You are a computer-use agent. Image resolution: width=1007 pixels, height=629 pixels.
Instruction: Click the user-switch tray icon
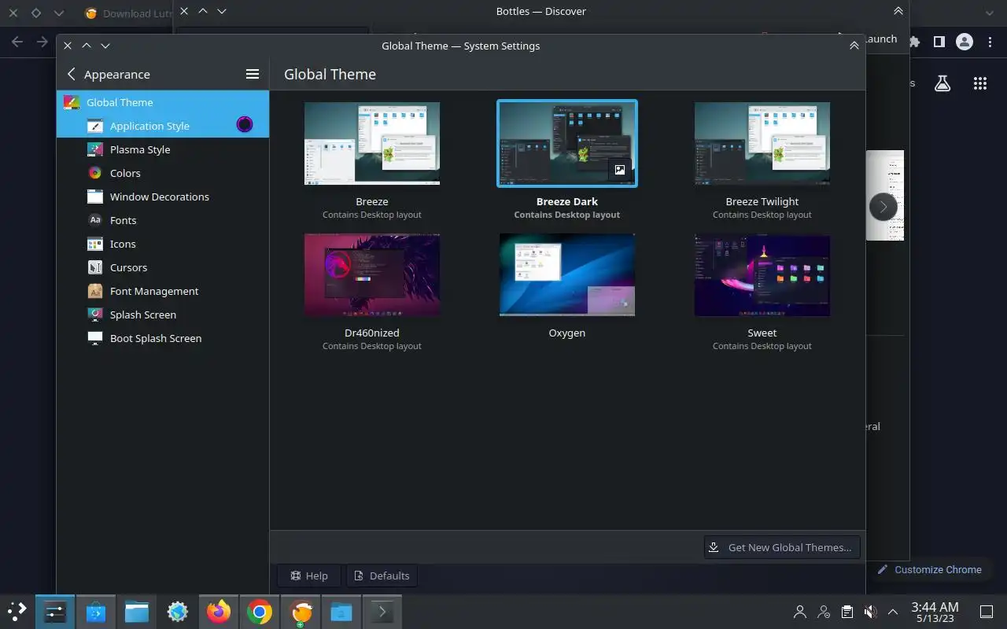pos(824,612)
